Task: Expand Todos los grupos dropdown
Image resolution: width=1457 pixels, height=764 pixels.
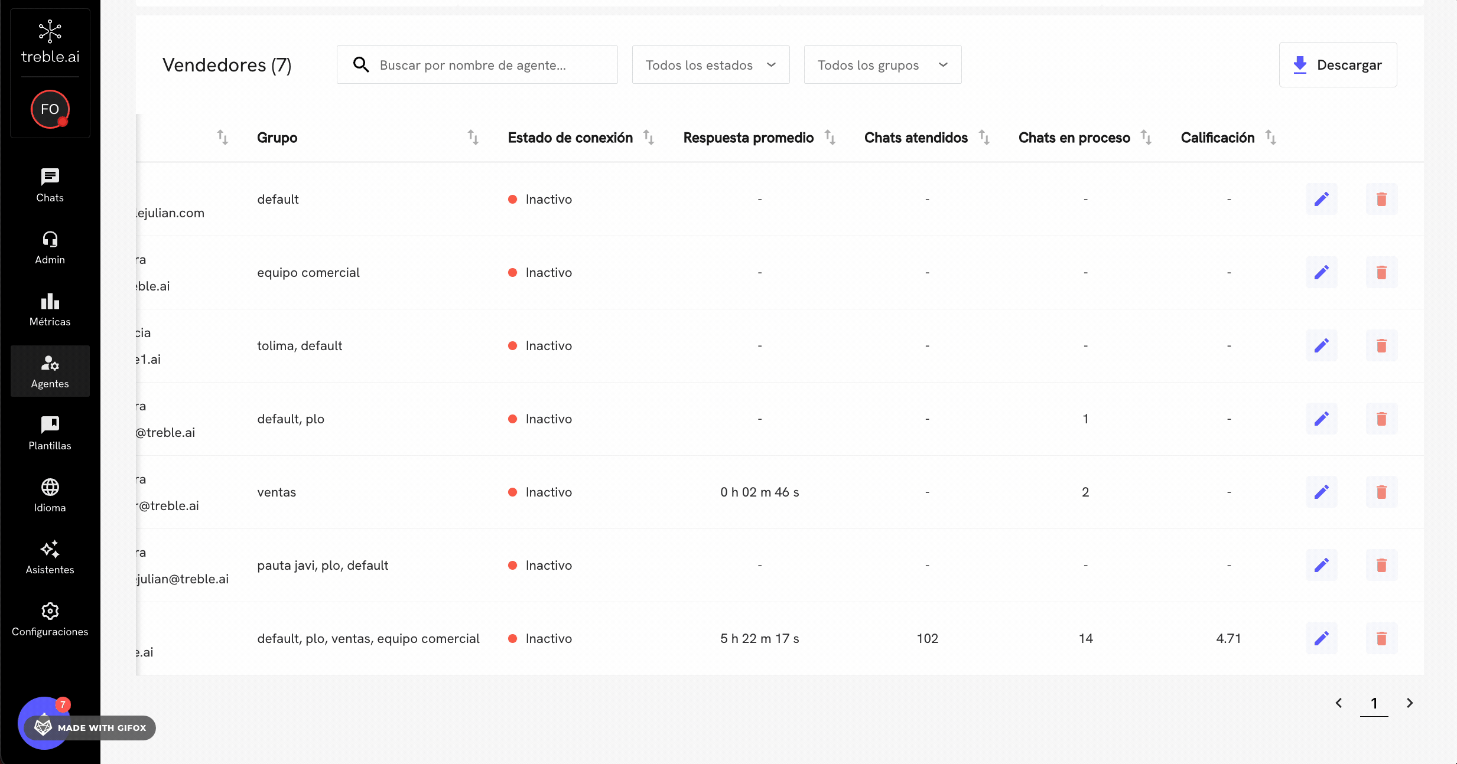Action: (x=882, y=65)
